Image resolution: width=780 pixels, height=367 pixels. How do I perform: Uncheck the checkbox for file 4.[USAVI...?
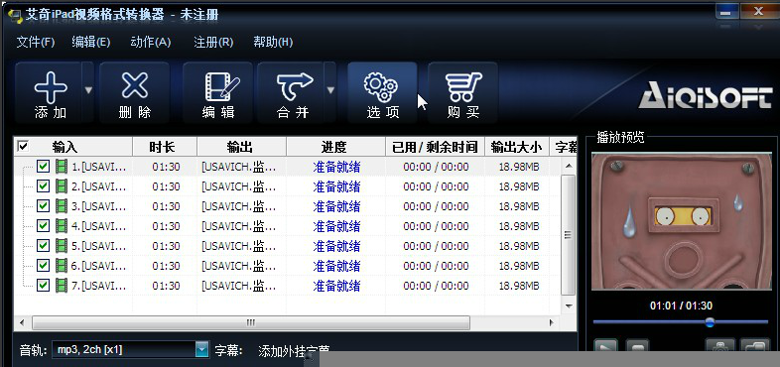[x=44, y=226]
